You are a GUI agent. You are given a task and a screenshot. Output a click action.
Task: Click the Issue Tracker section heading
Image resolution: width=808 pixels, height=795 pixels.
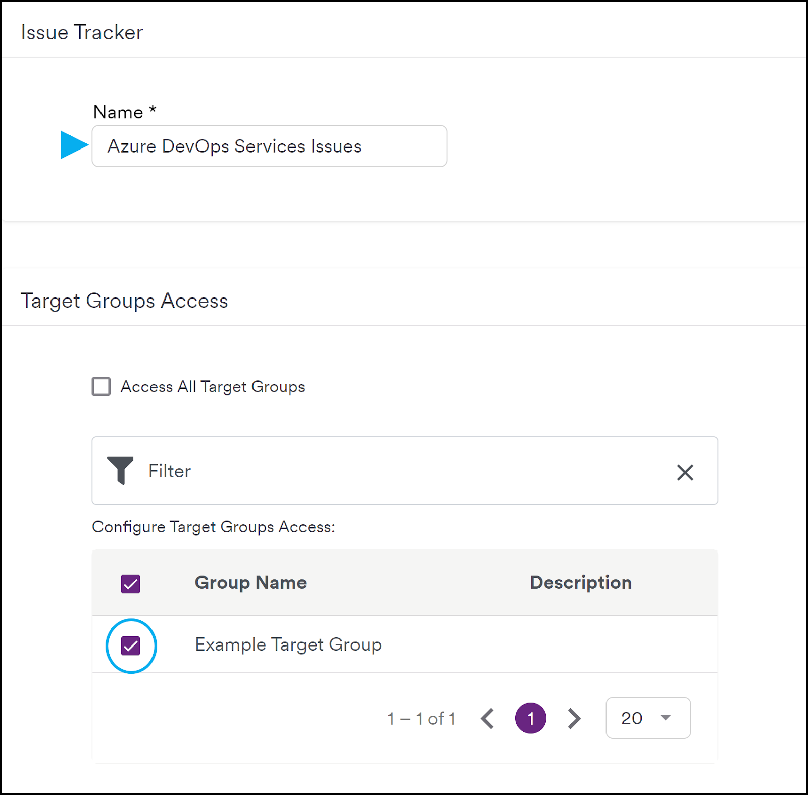82,32
